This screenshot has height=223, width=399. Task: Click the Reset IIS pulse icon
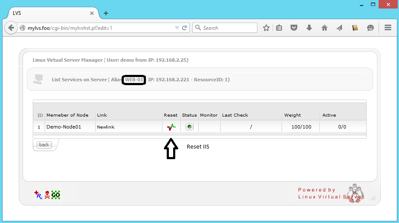coord(171,127)
